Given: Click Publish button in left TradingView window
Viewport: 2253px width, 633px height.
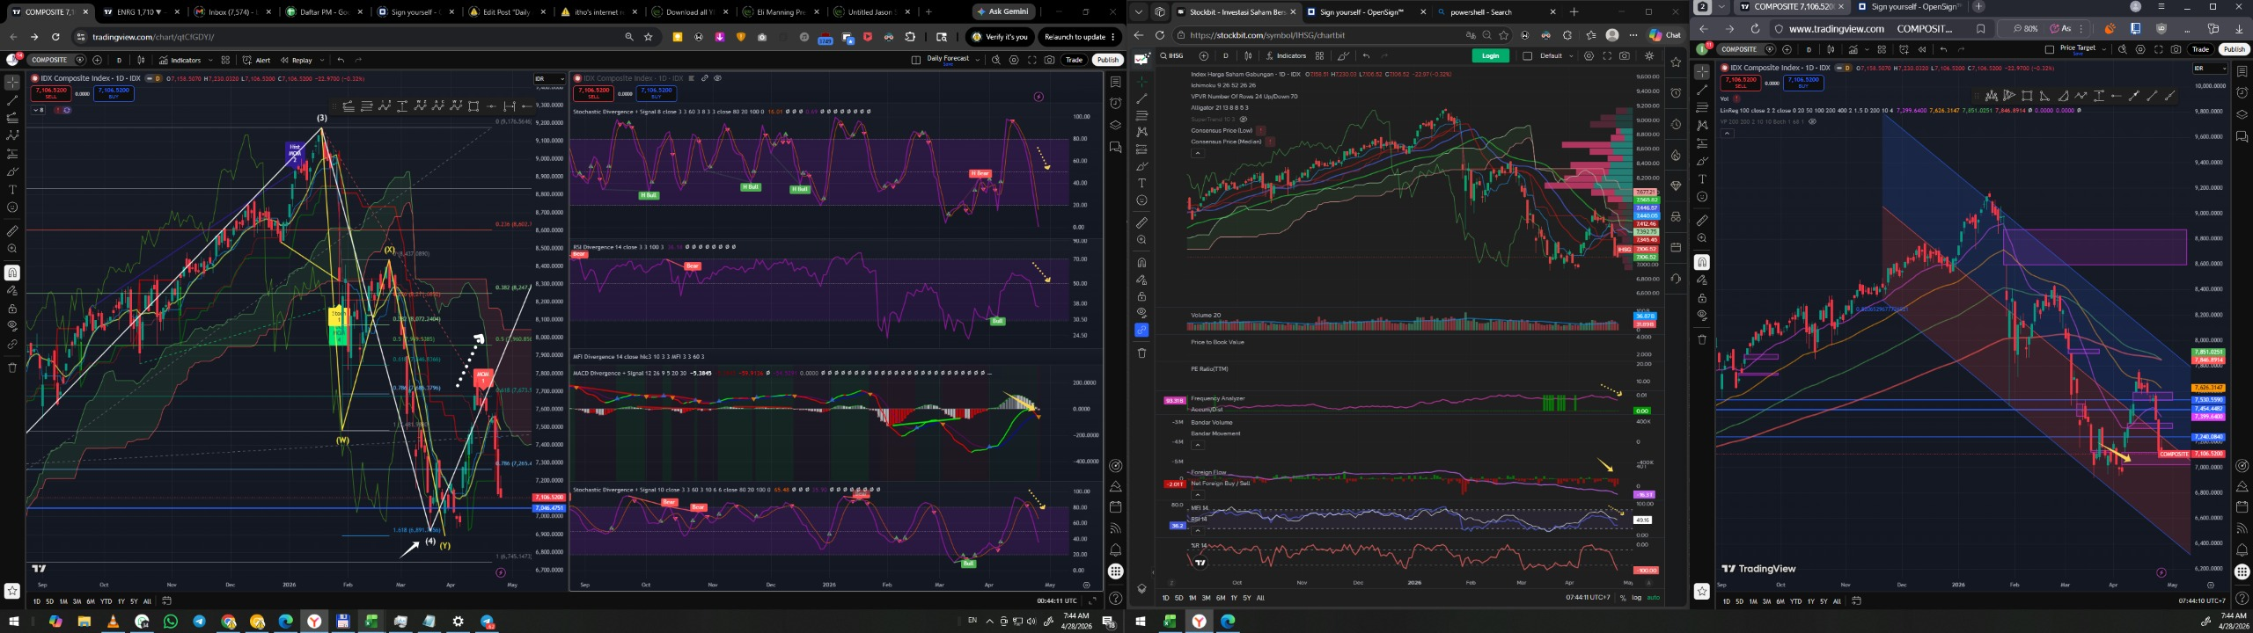Looking at the screenshot, I should (x=1107, y=61).
